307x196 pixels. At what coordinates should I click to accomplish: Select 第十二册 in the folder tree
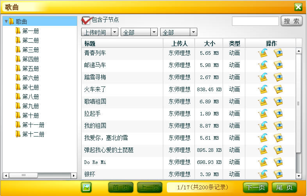[33, 134]
